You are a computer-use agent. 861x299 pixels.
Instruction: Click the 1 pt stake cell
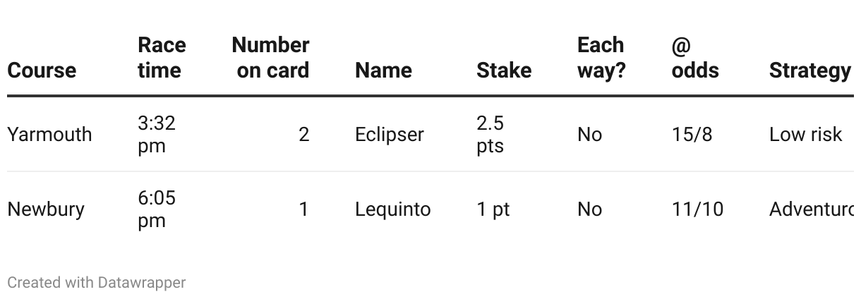click(493, 209)
